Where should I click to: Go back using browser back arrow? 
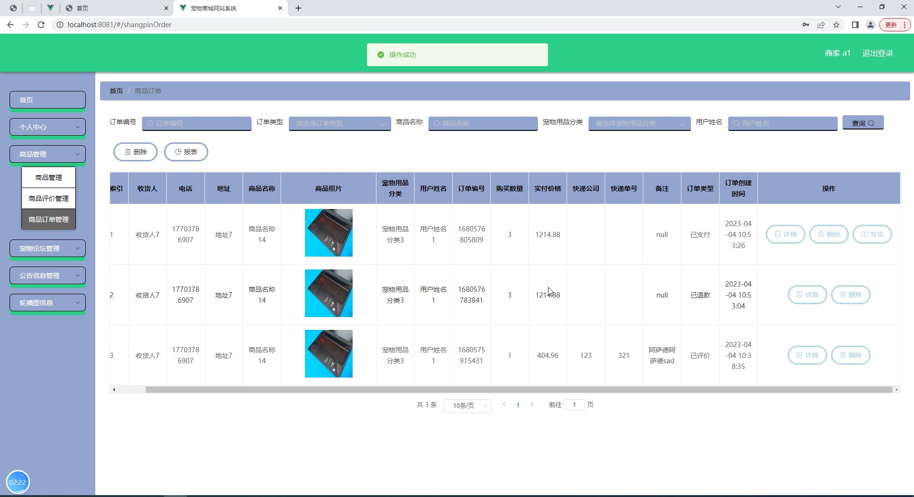click(x=10, y=25)
